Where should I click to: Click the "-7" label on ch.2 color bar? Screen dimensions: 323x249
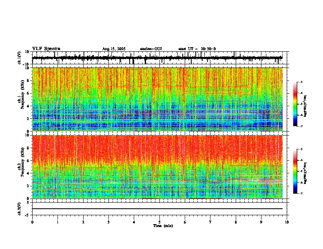coord(301,194)
